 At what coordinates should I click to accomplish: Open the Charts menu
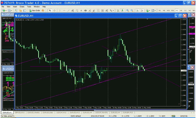click(x=22, y=7)
